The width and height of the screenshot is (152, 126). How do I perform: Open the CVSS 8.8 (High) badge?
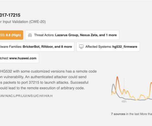(11, 35)
